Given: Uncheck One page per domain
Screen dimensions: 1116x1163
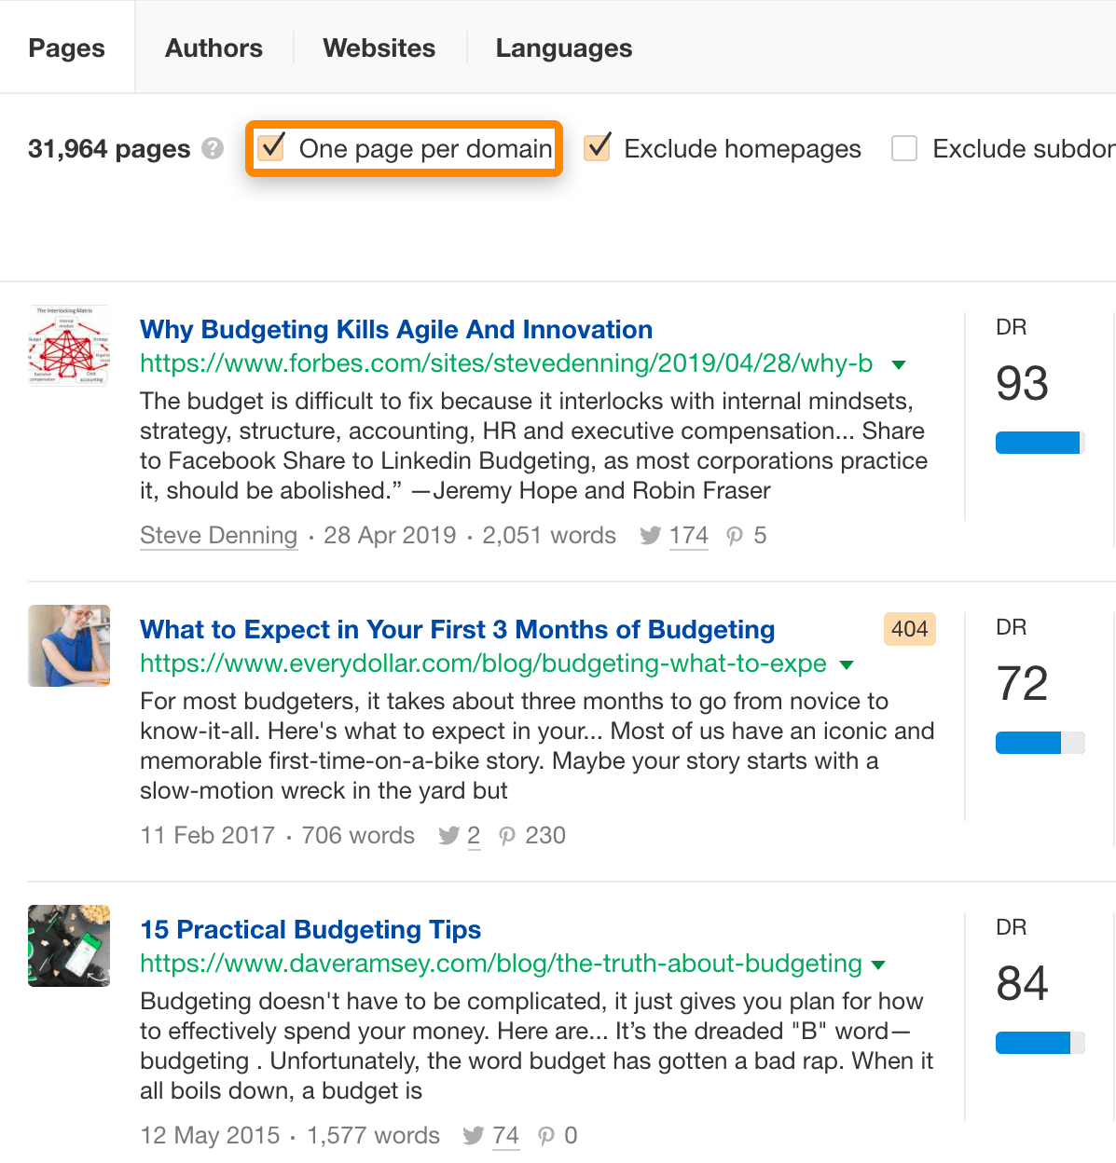Looking at the screenshot, I should click(271, 147).
